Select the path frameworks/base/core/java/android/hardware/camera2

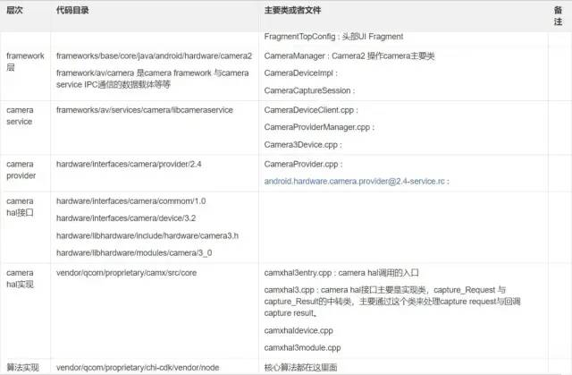tap(154, 55)
